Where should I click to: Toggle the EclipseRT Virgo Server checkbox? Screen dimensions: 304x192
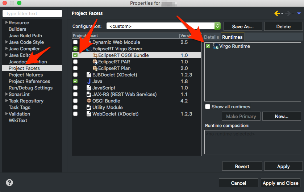coord(75,49)
